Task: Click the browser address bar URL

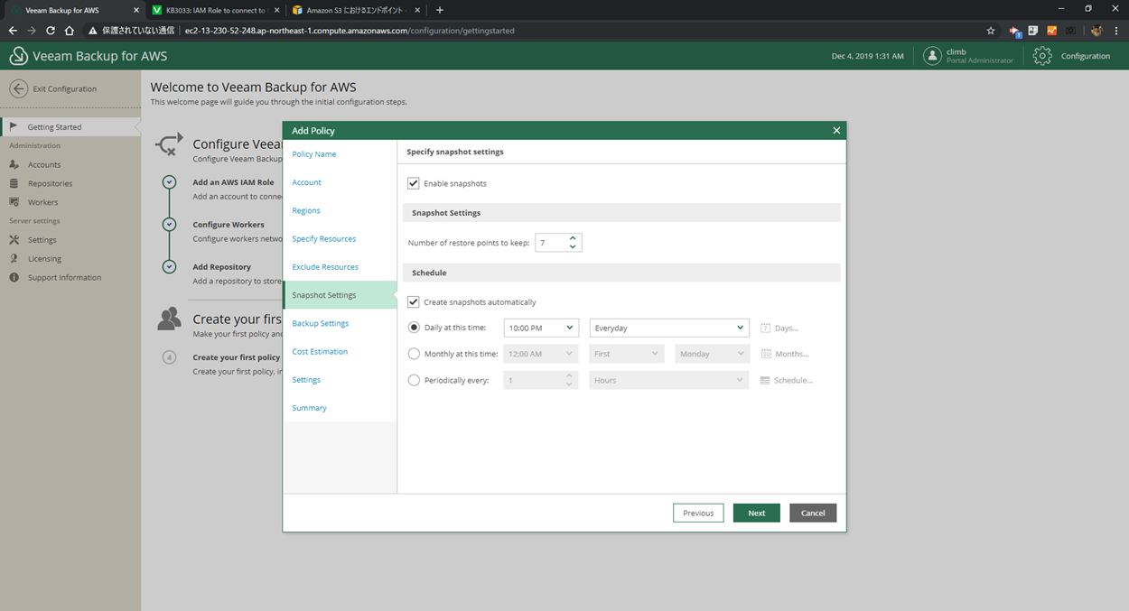Action: point(350,31)
